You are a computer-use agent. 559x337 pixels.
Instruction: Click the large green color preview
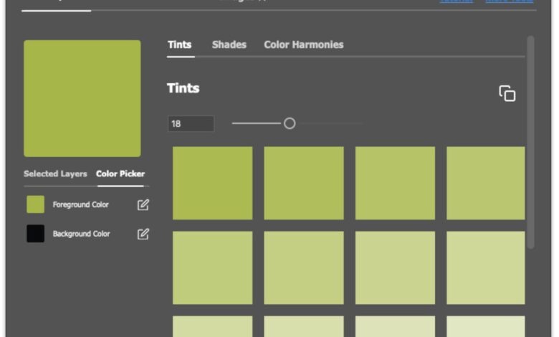[82, 98]
